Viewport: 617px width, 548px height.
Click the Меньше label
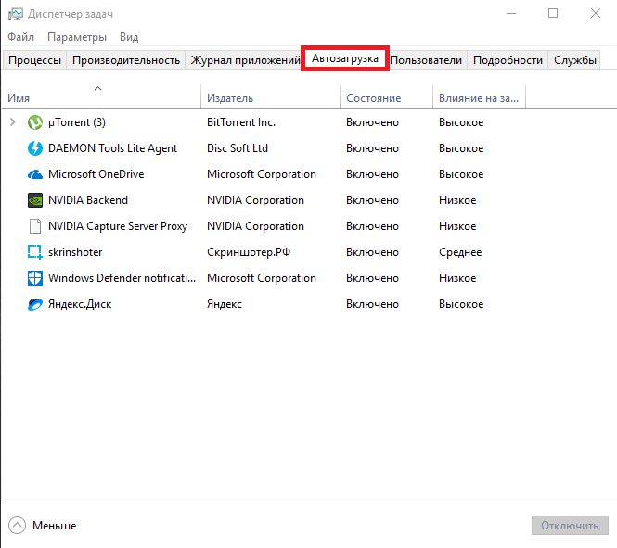55,526
